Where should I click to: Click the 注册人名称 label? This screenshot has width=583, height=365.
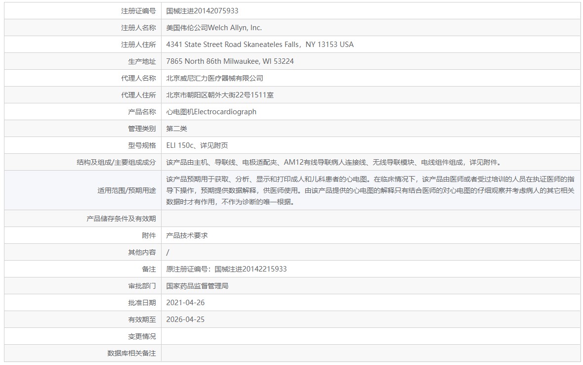point(138,28)
